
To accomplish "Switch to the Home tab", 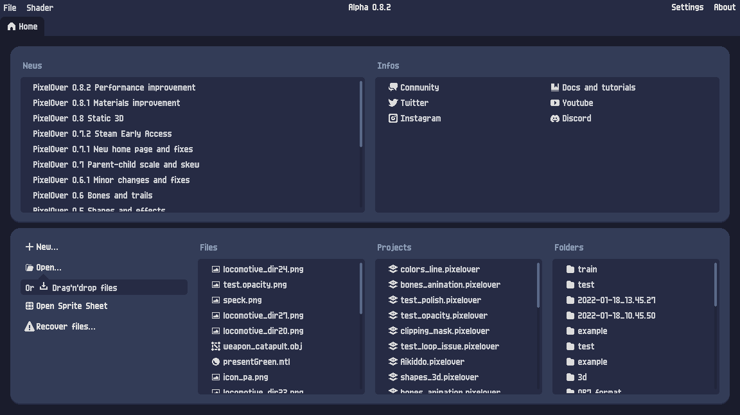I will tap(22, 26).
